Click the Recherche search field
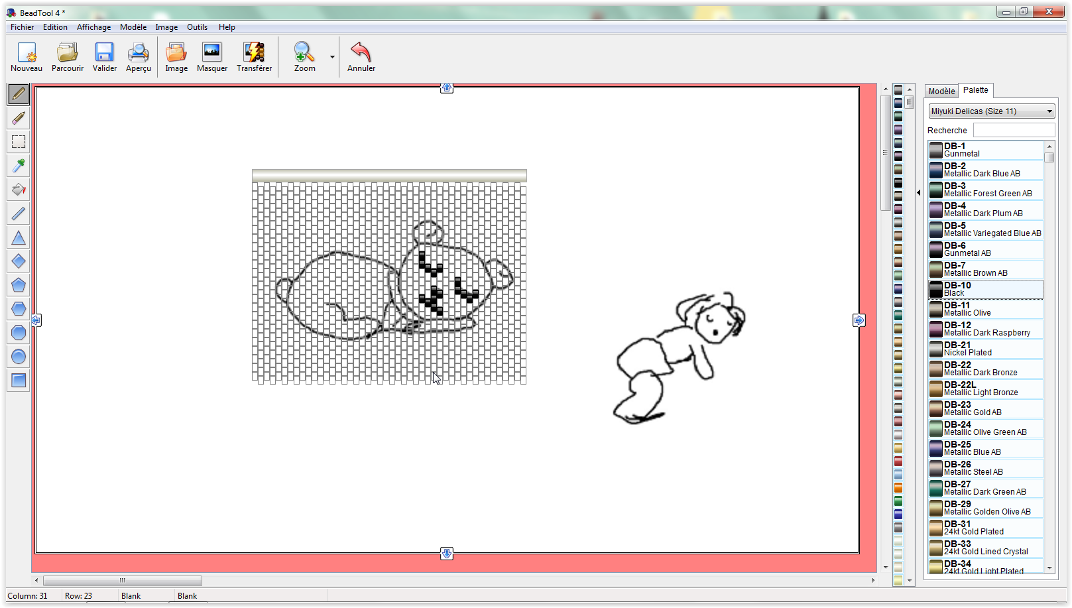This screenshot has height=608, width=1072. pos(1013,131)
